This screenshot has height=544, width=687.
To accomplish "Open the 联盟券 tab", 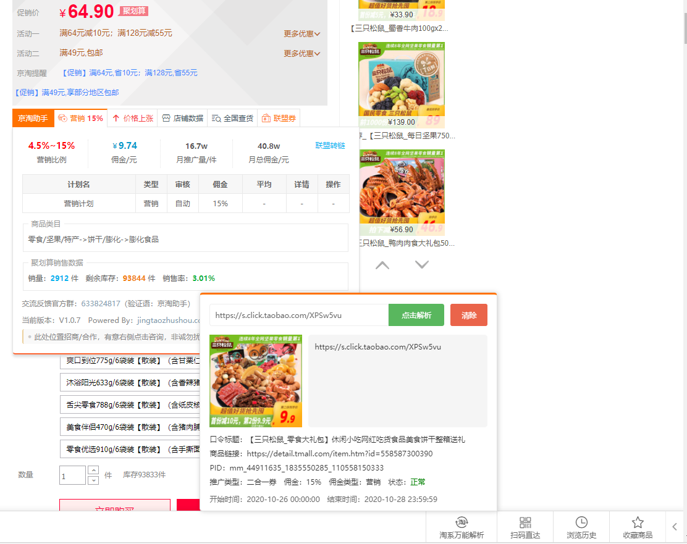I will pos(279,119).
